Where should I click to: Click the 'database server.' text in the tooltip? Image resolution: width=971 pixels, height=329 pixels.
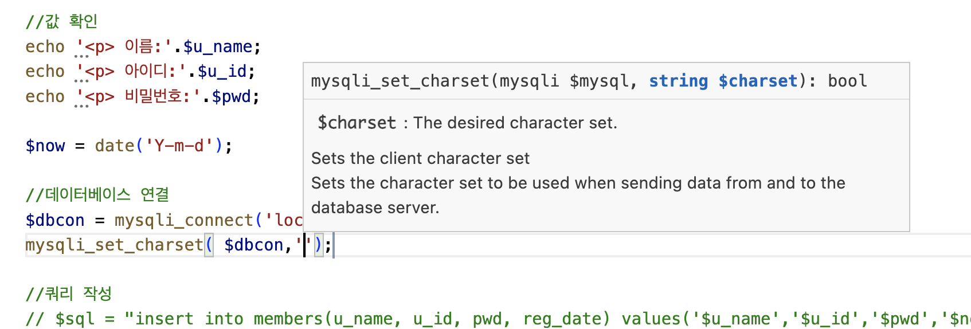375,207
